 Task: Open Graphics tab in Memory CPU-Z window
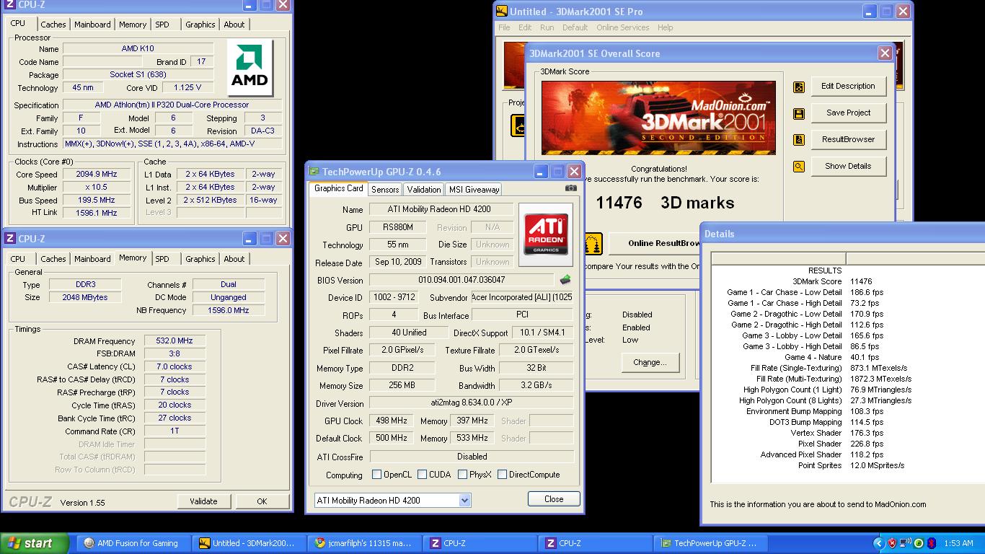point(200,259)
